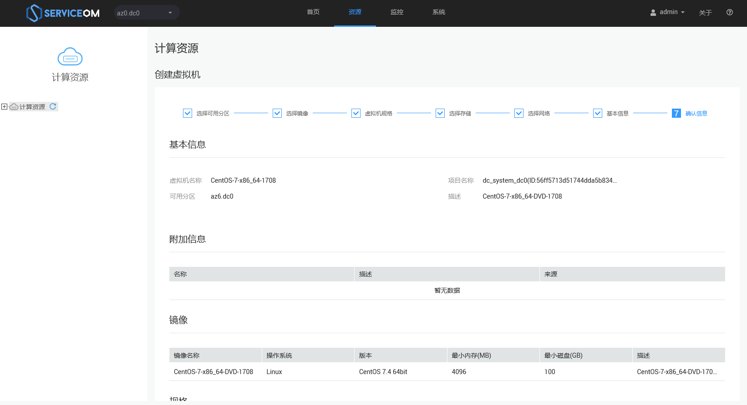Click description value CentOS-7-x86_64-DVD-1708 in basic info
Viewport: 747px width, 405px height.
(522, 196)
